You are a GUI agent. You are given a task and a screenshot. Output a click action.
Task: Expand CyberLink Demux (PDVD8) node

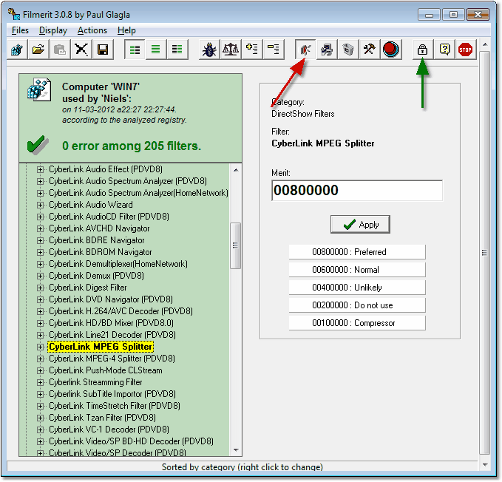(40, 276)
